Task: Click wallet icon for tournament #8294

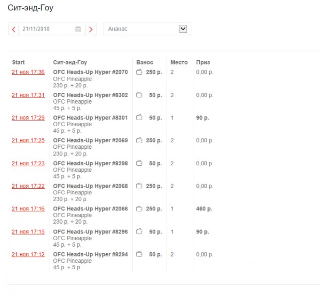Action: (139, 254)
